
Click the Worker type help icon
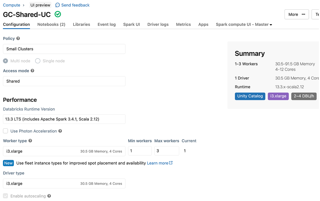[30, 141]
